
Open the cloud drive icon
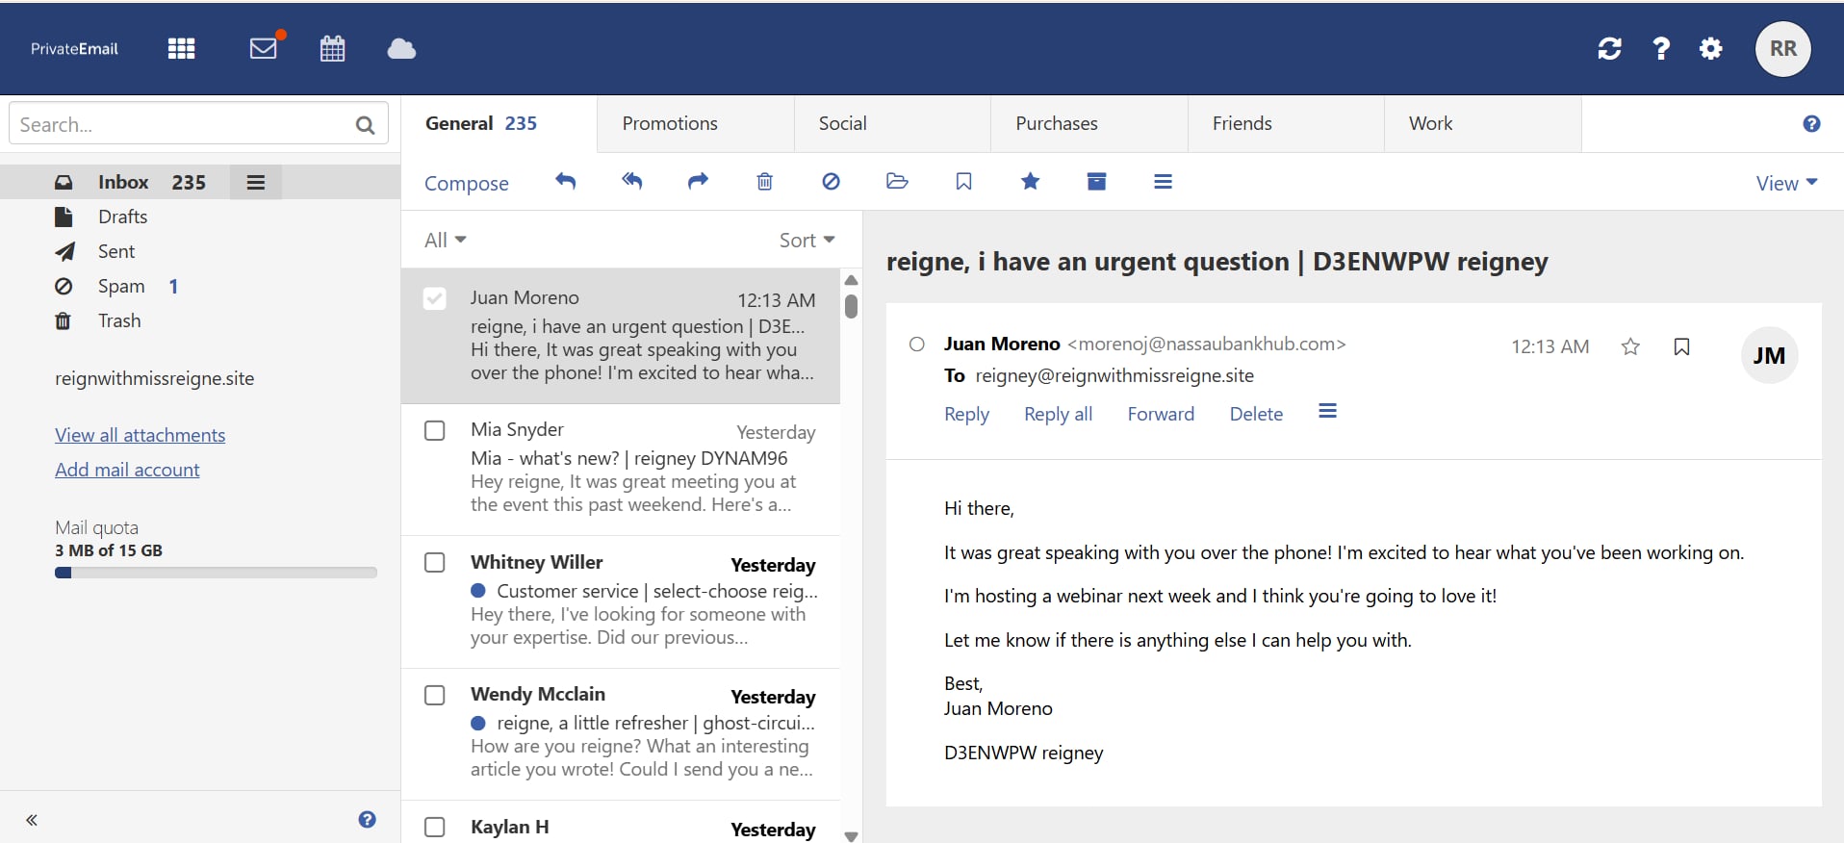[x=401, y=48]
